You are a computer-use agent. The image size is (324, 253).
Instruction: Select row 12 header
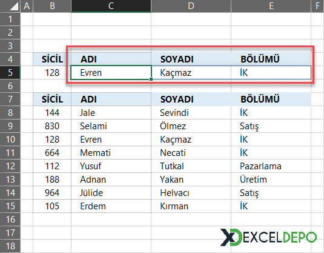click(10, 166)
